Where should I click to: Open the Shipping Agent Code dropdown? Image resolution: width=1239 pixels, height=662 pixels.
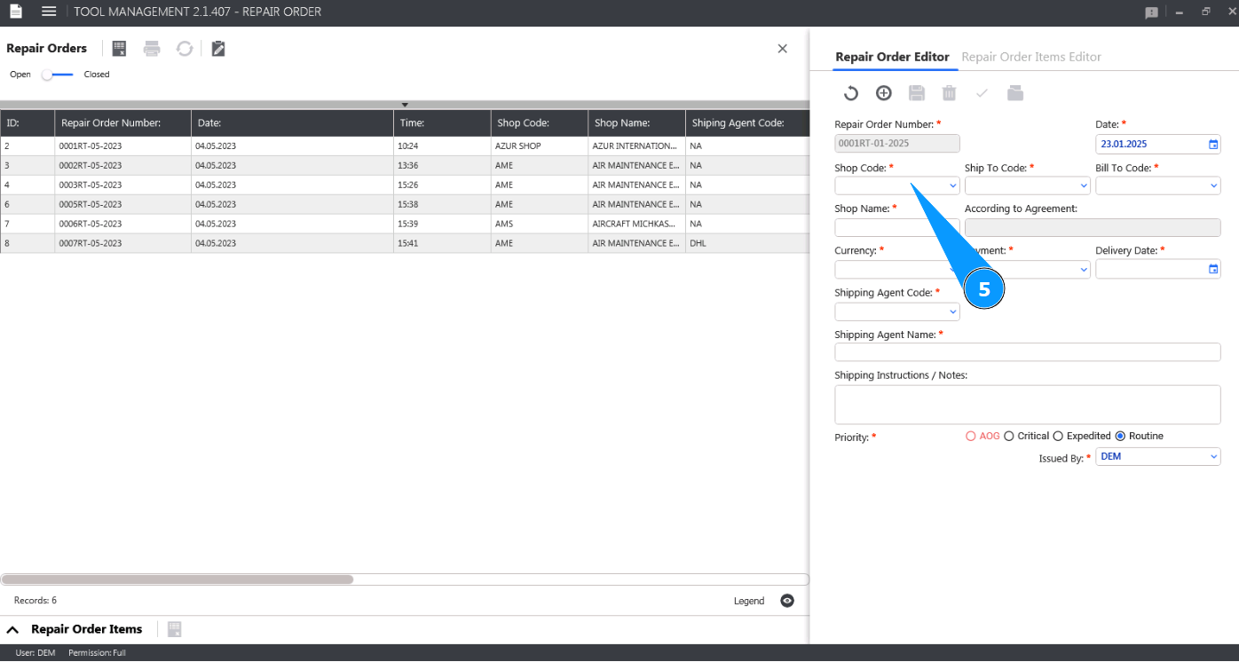point(953,312)
